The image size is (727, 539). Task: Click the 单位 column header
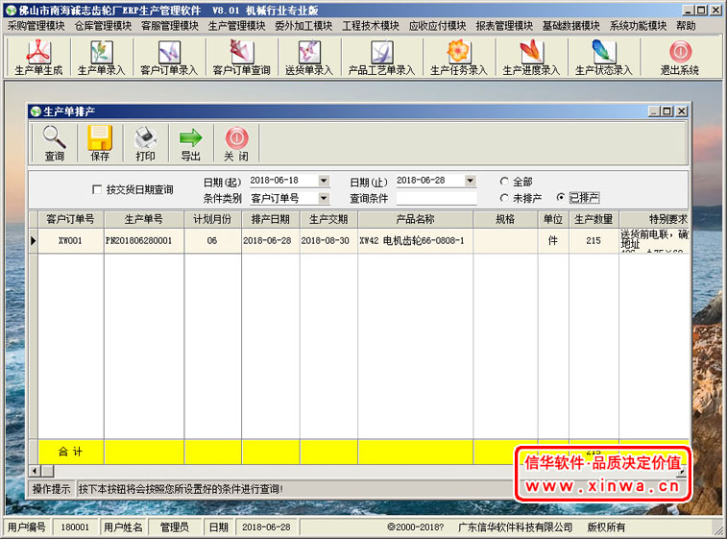pyautogui.click(x=553, y=219)
